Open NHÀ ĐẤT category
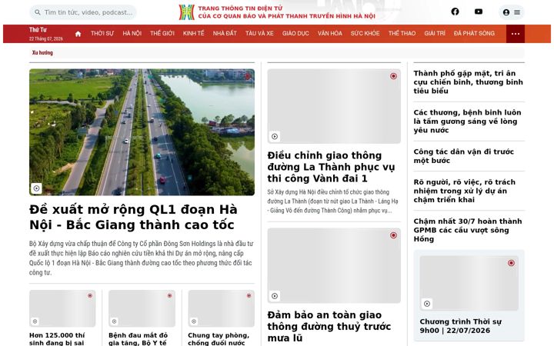 tap(225, 33)
